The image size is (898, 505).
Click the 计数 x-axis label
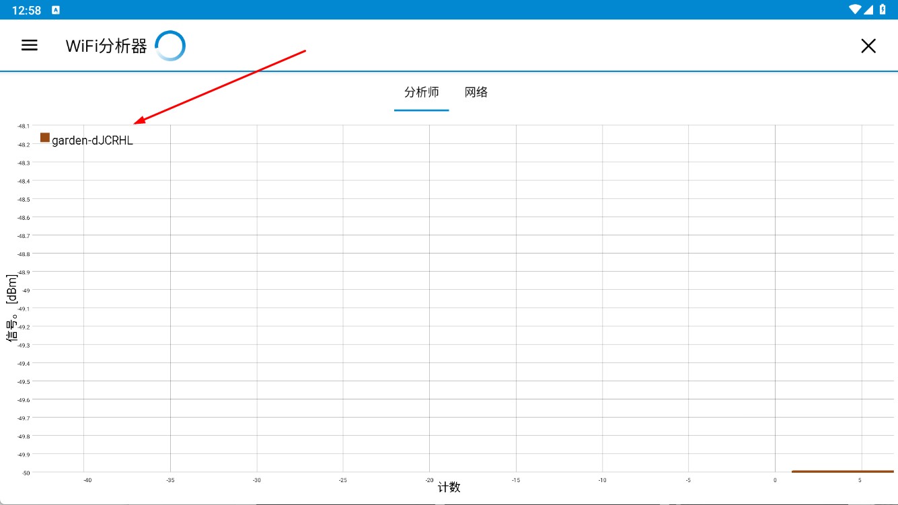click(449, 488)
